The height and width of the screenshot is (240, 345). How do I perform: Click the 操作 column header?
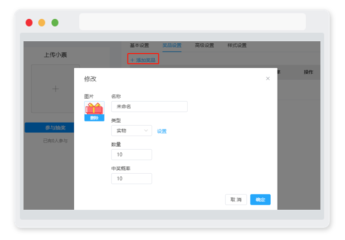(x=308, y=72)
